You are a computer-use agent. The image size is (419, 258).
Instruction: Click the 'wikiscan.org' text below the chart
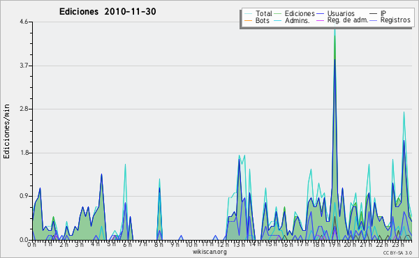tap(209, 252)
